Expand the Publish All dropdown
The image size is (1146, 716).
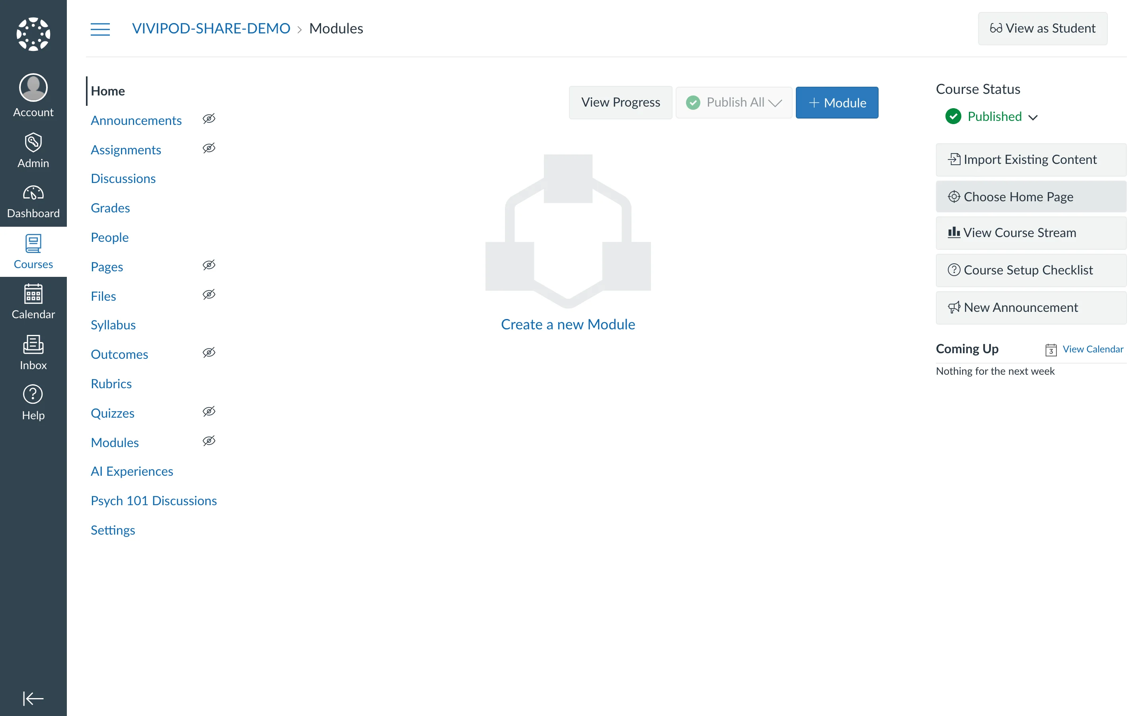[733, 102]
